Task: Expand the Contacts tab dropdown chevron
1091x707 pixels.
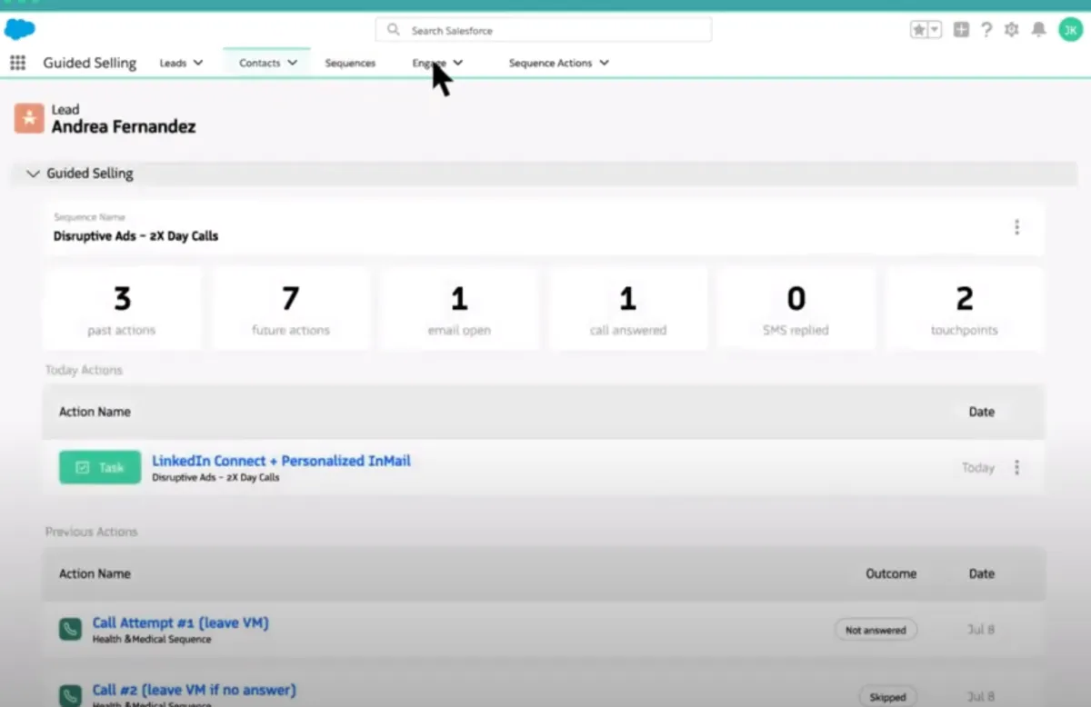Action: point(292,63)
